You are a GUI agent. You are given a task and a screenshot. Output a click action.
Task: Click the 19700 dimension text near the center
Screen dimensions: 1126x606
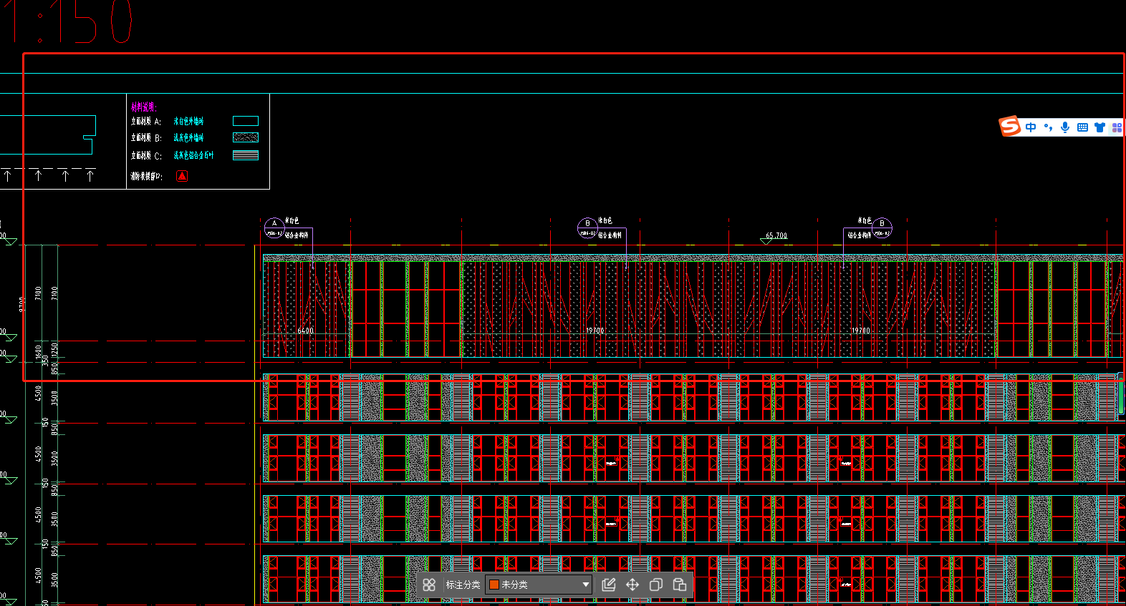click(x=595, y=331)
